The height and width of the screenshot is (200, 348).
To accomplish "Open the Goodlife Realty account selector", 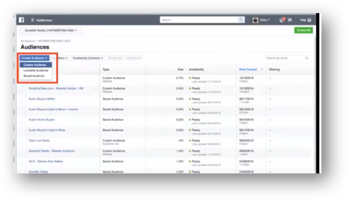I will [51, 30].
